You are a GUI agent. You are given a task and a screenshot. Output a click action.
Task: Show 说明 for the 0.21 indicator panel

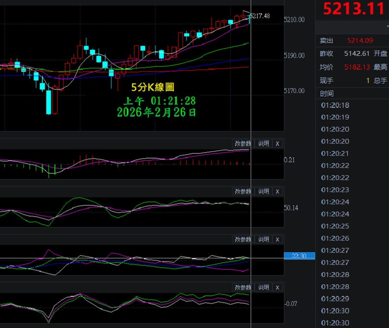[263, 144]
